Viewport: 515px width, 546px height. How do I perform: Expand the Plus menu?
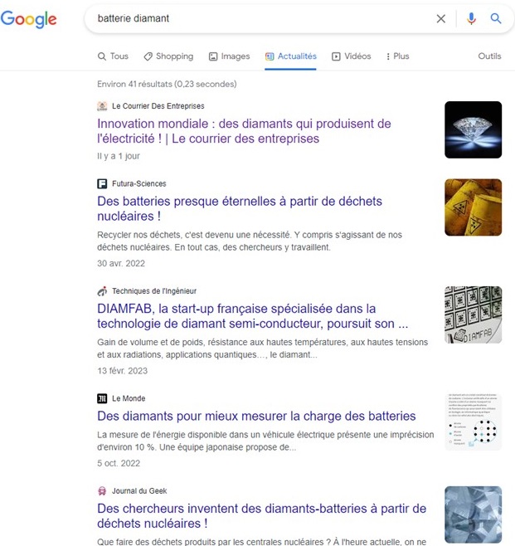tap(397, 56)
